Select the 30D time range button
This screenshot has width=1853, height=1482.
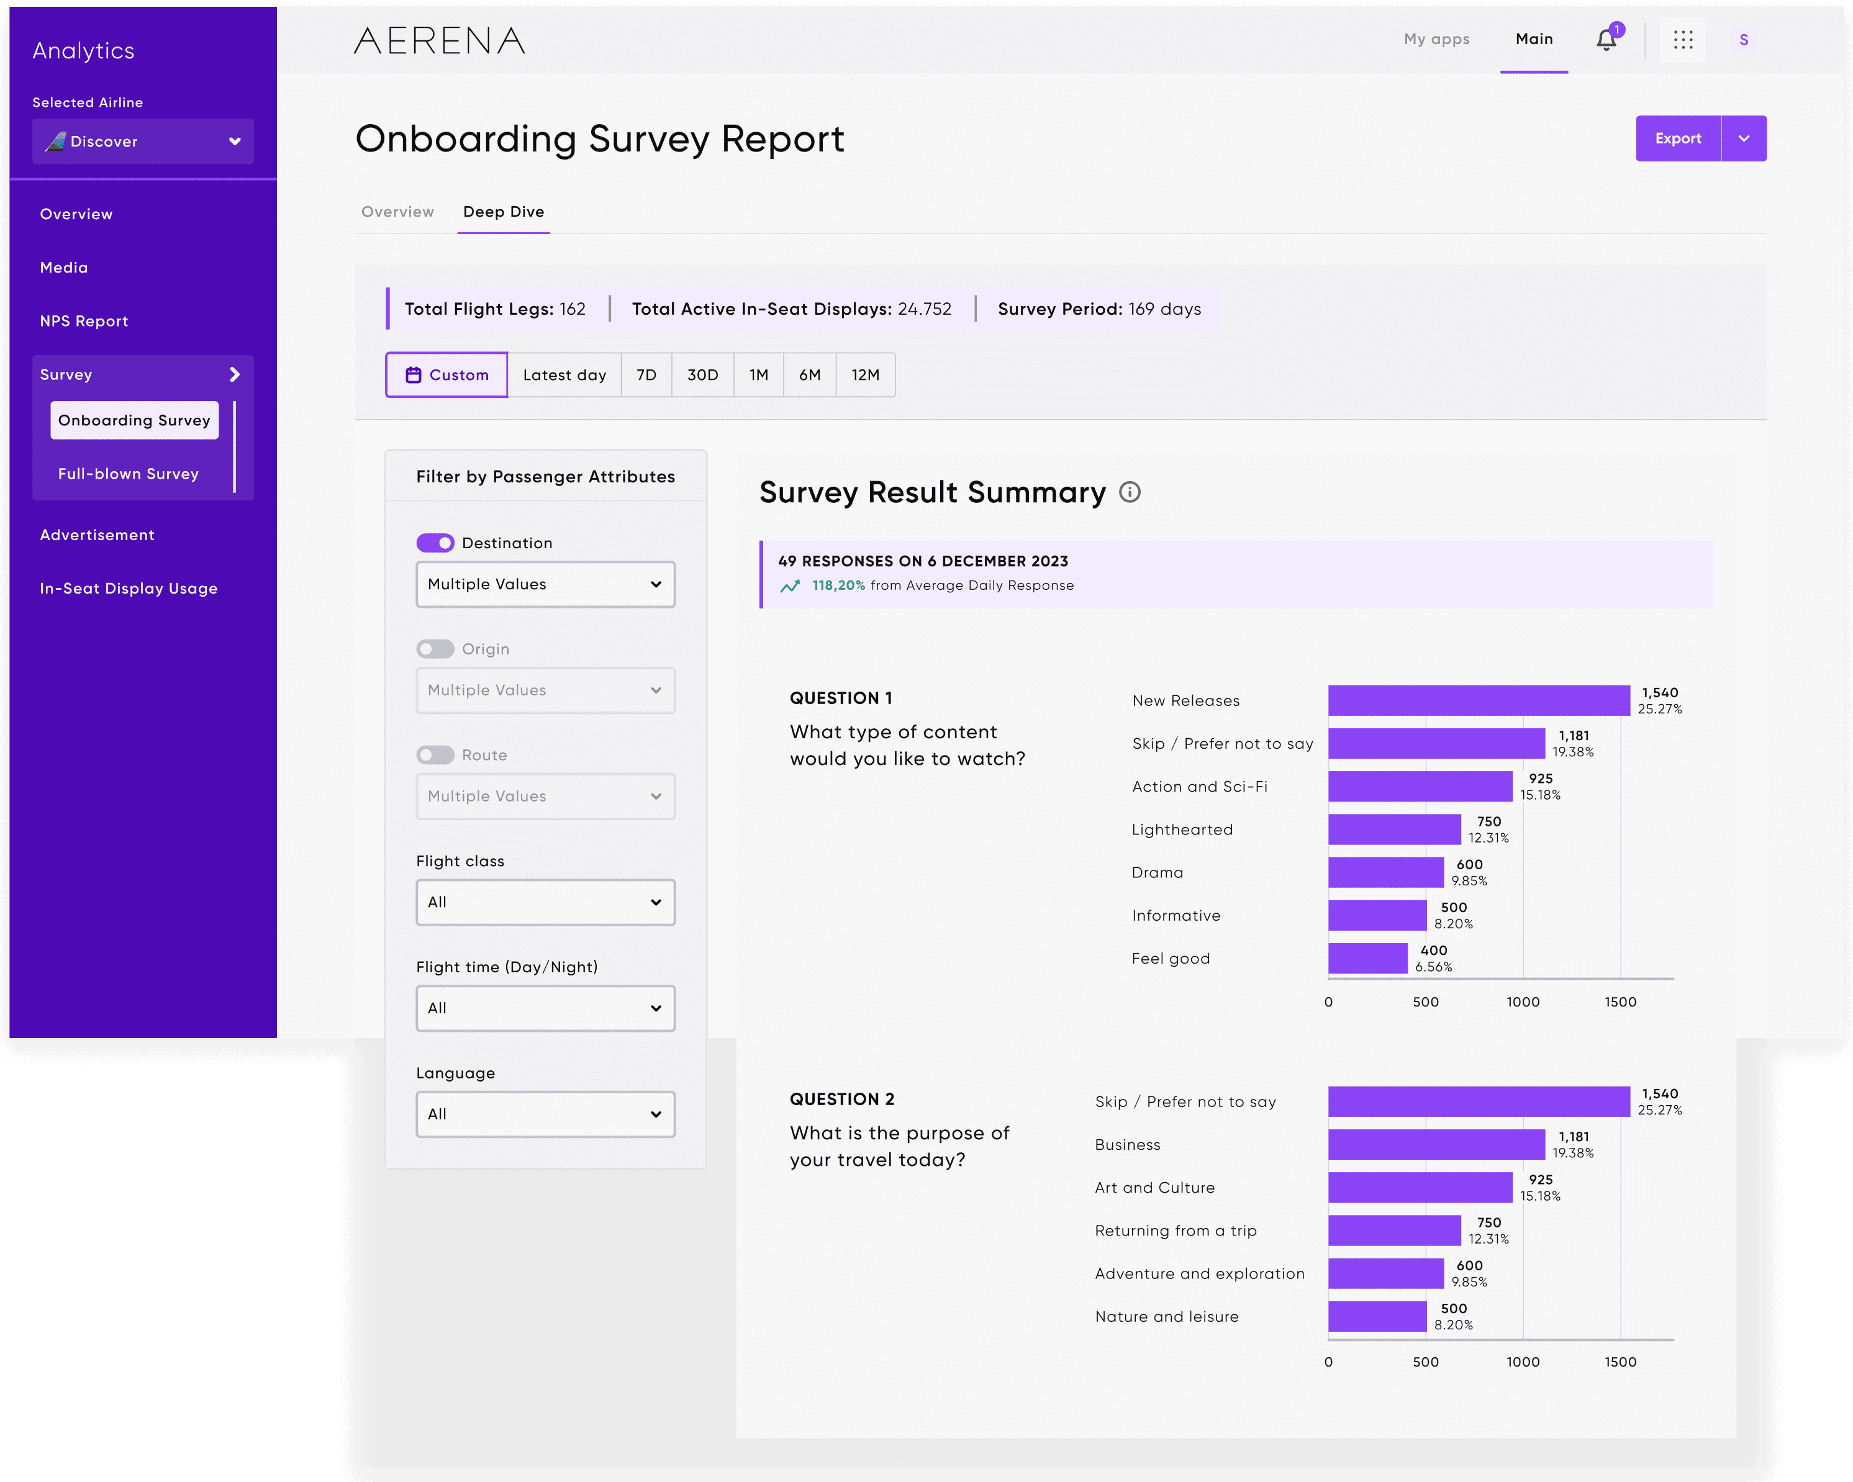tap(702, 374)
